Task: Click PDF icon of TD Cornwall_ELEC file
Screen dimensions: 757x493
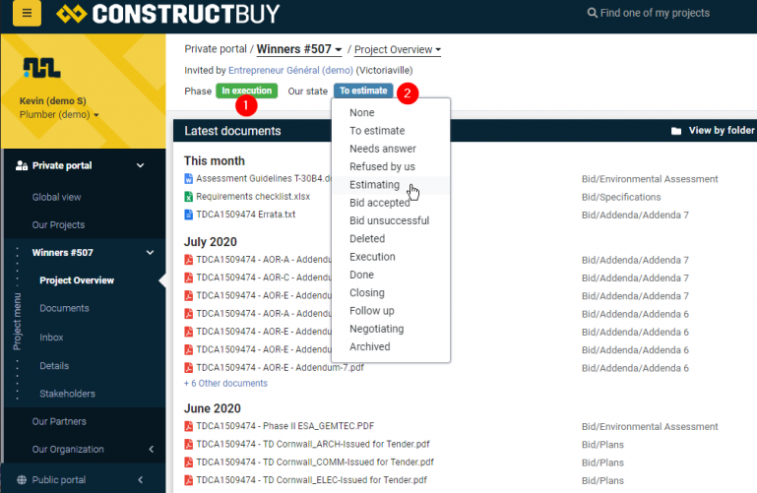Action: point(188,480)
